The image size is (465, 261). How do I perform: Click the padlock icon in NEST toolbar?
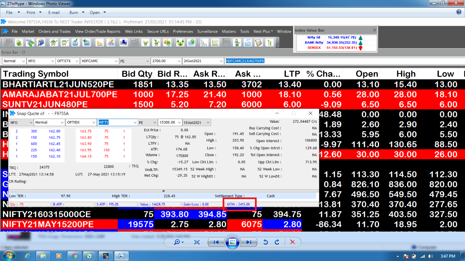click(x=19, y=42)
